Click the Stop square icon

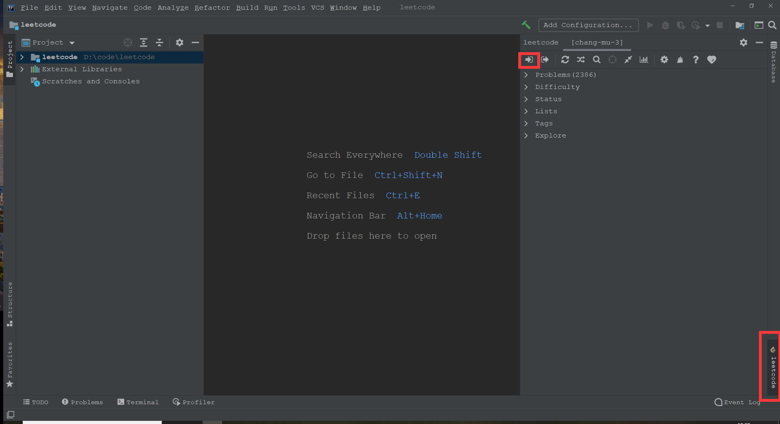(720, 25)
